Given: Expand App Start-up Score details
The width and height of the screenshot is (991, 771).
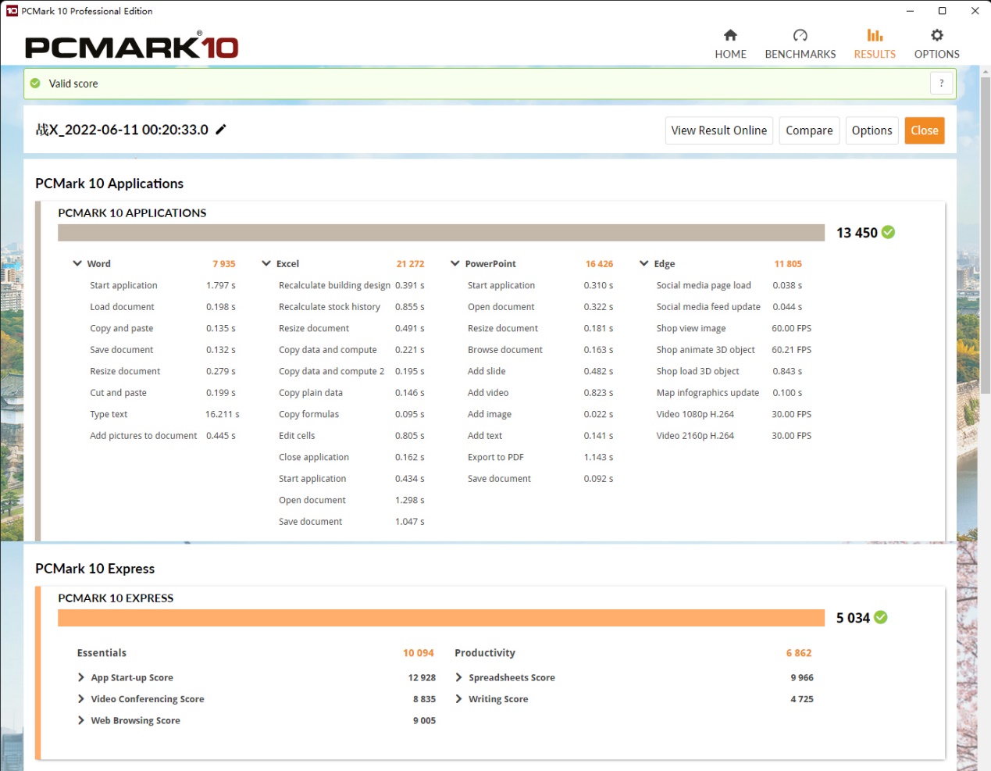Looking at the screenshot, I should coord(81,677).
